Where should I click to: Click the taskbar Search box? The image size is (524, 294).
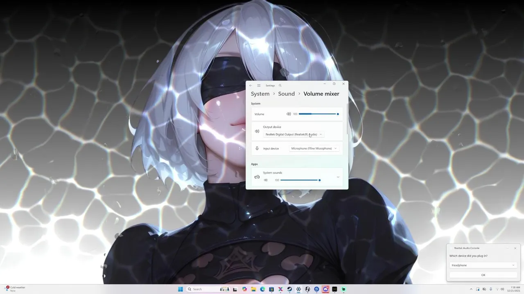point(208,289)
